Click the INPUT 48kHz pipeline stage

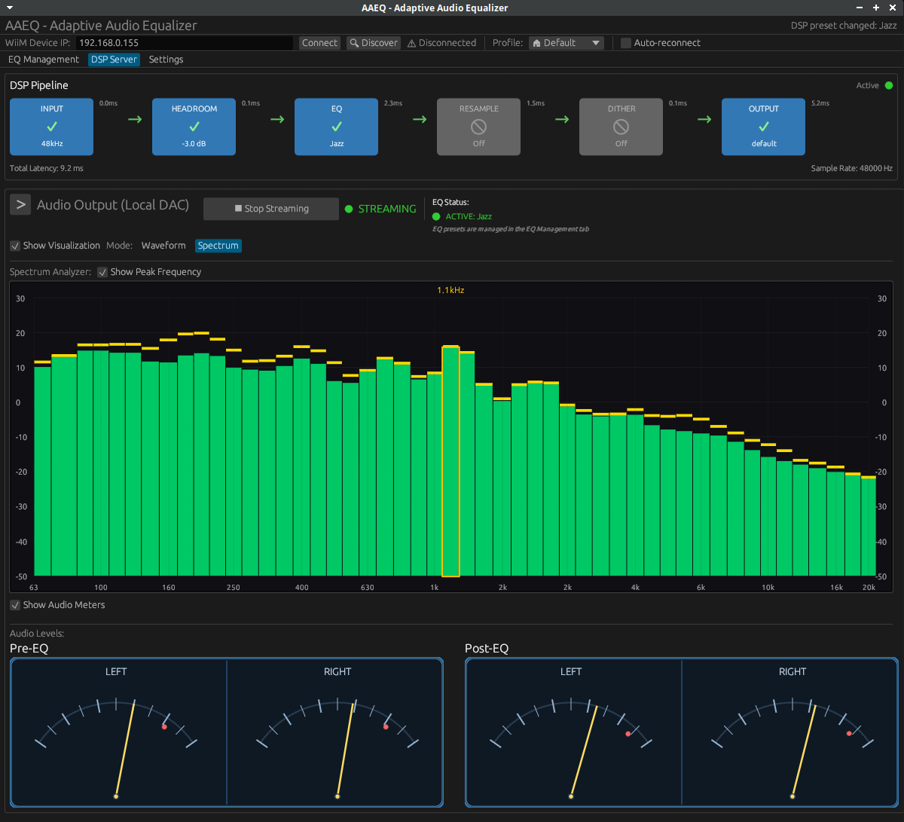(x=51, y=127)
